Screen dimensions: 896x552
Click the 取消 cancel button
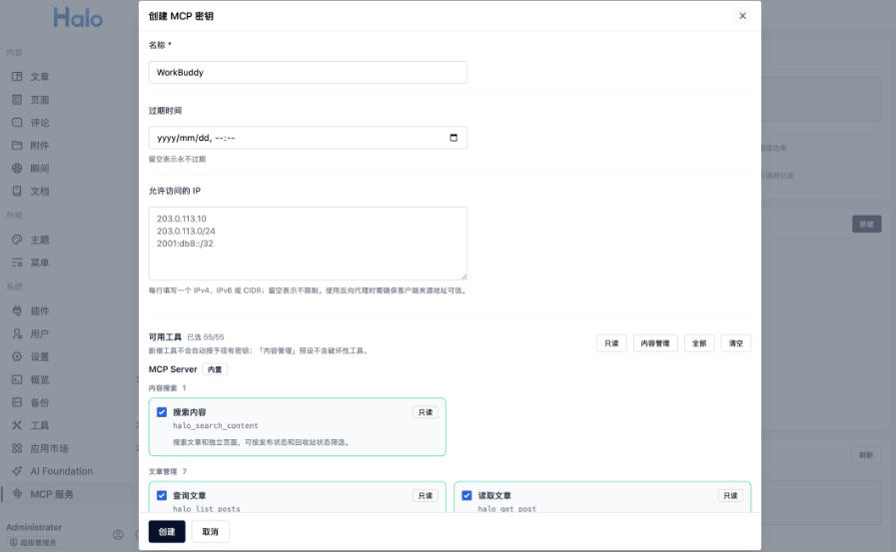(x=211, y=531)
